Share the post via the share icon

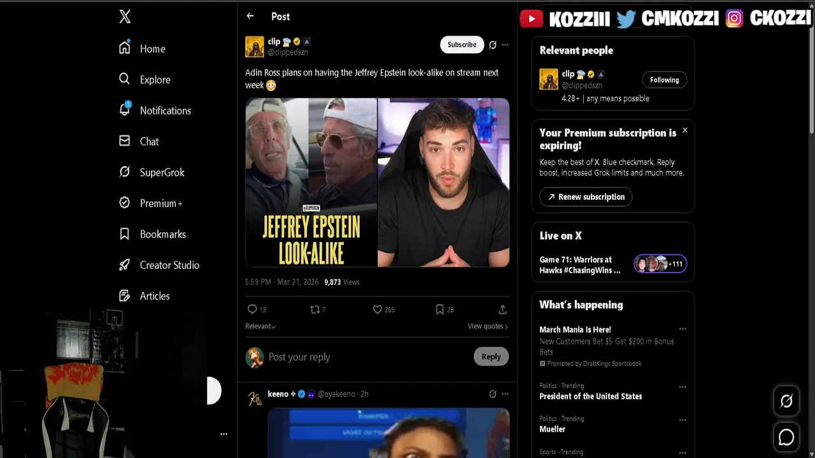click(502, 309)
